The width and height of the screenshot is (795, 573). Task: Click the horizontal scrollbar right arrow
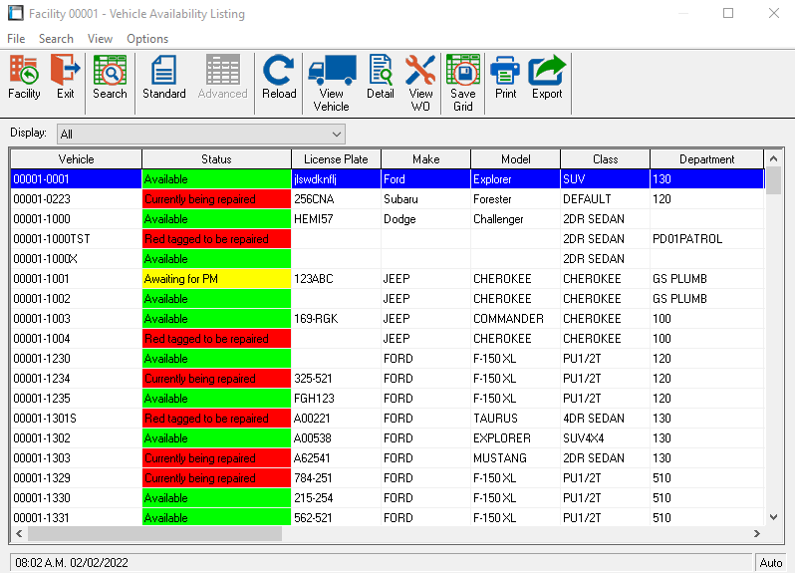point(756,534)
